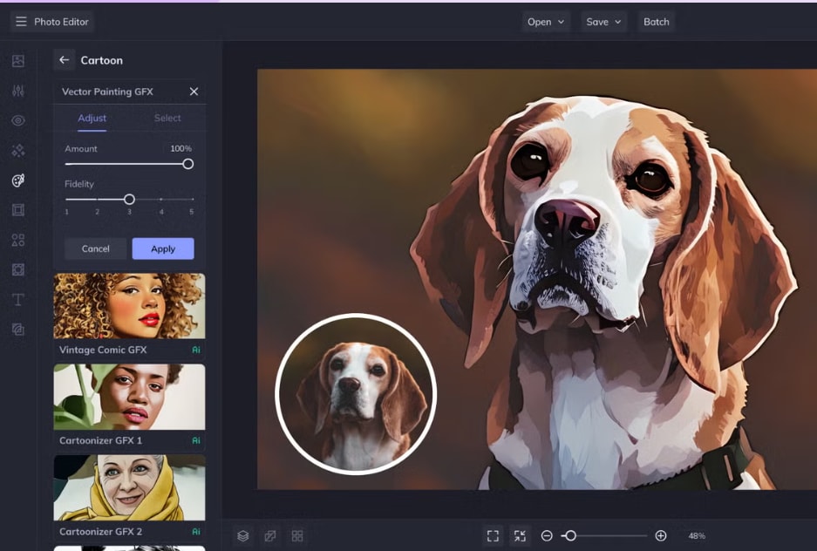Click the zoom in plus icon
The image size is (817, 551).
[x=661, y=535]
